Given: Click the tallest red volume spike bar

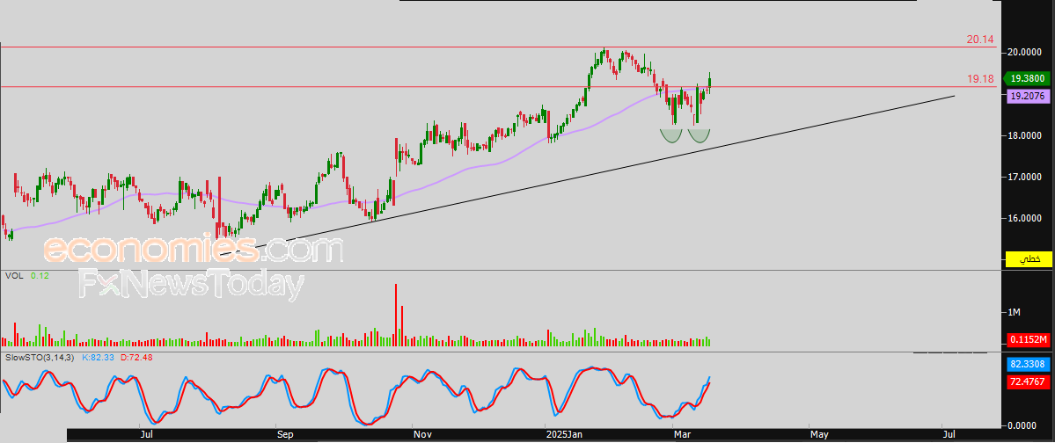Looking at the screenshot, I should coord(396,315).
